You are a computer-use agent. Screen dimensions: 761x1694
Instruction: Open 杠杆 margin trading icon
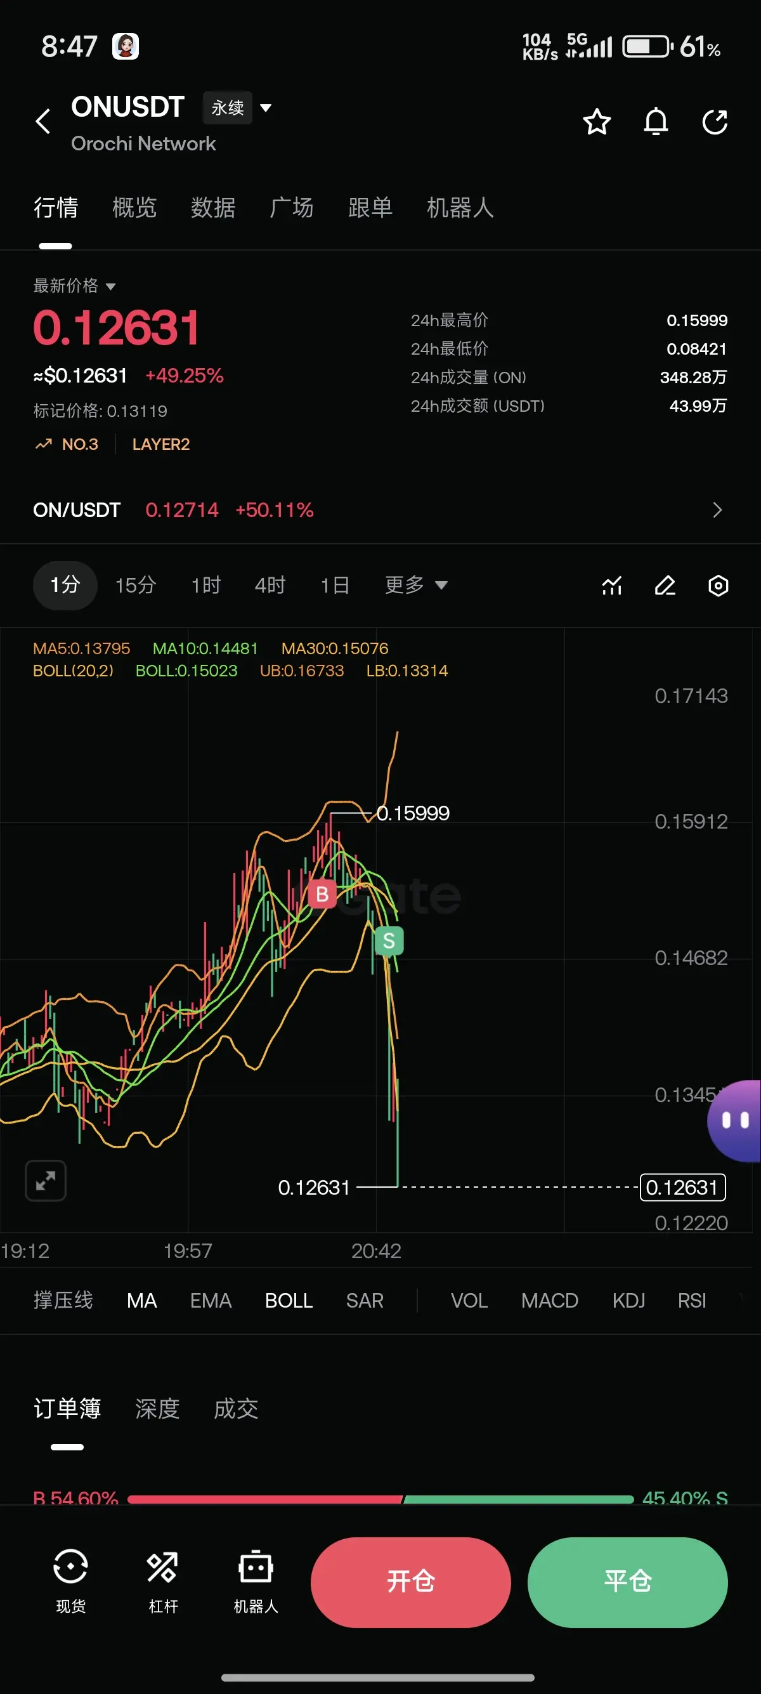pyautogui.click(x=163, y=1581)
